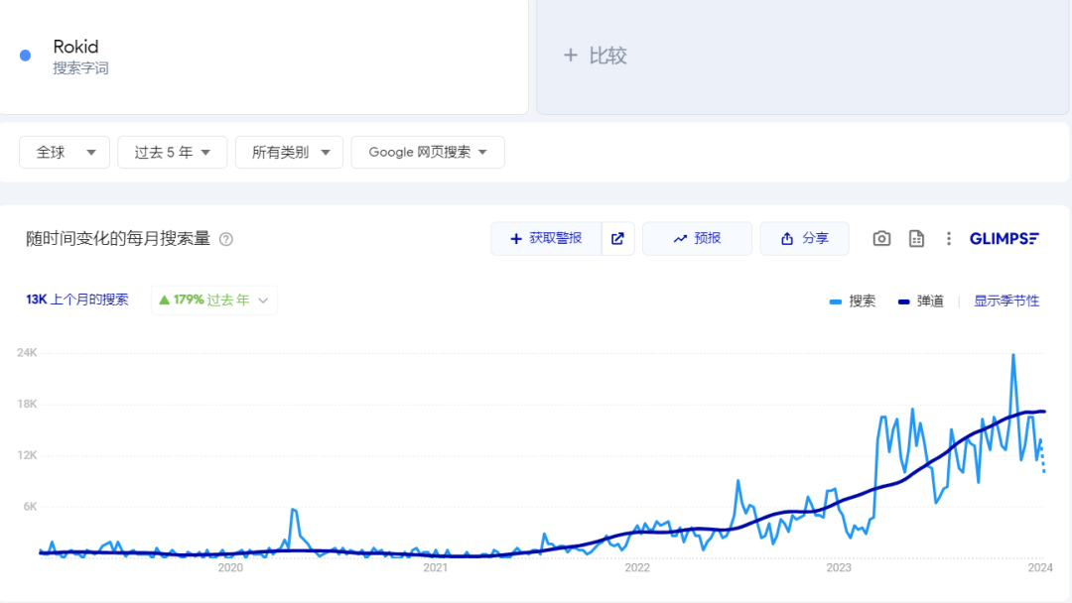
Task: Click the 2023 axis label
Action: [x=839, y=567]
